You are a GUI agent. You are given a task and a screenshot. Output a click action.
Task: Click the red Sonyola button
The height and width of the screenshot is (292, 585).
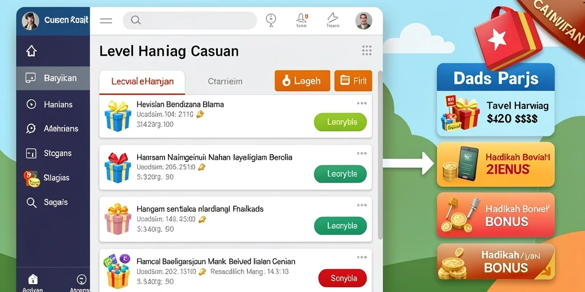click(x=343, y=278)
